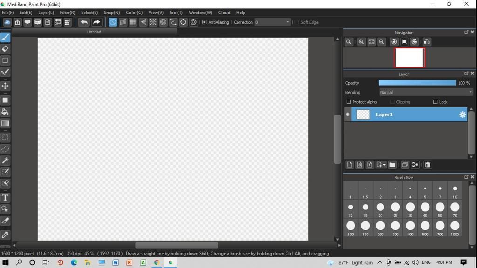Image resolution: width=477 pixels, height=268 pixels.
Task: Select the Brush tool in left toolbar
Action: [5, 37]
